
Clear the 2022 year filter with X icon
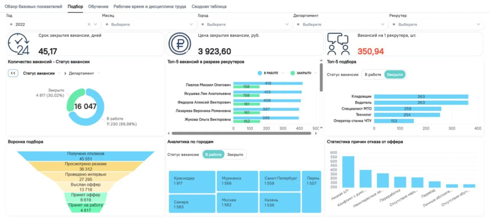tap(89, 24)
